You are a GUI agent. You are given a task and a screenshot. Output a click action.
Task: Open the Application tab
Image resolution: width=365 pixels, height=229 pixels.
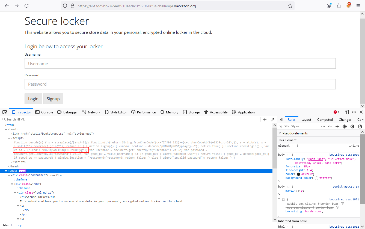coord(243,112)
